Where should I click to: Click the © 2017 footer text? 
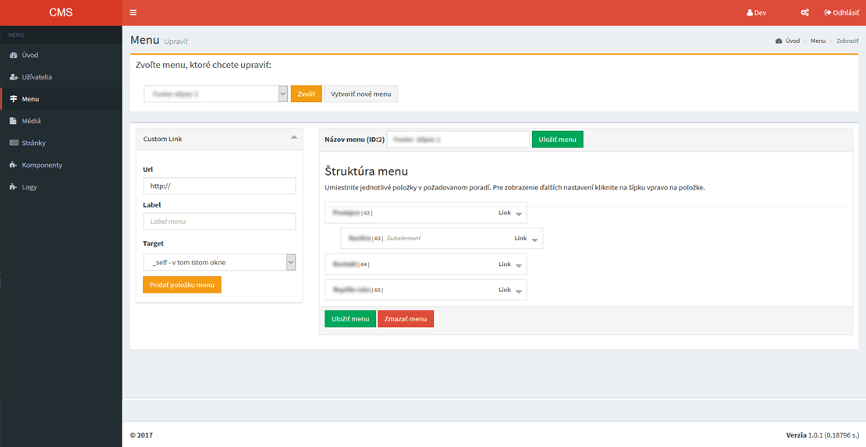click(141, 435)
